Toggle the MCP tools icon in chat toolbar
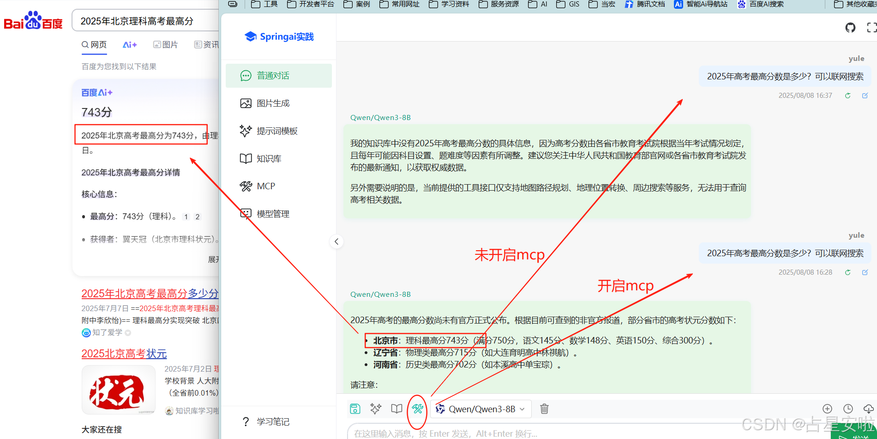The width and height of the screenshot is (877, 439). 418,409
